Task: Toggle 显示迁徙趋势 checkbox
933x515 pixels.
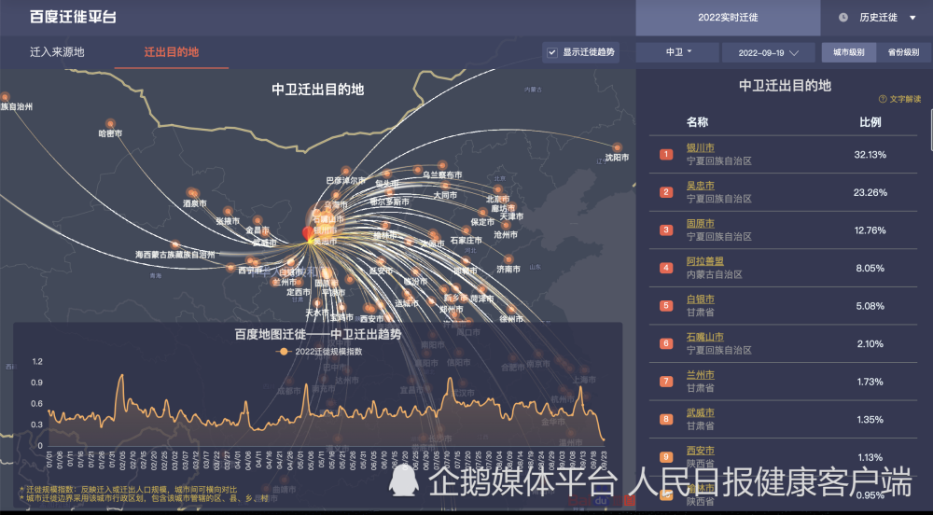Action: point(552,52)
